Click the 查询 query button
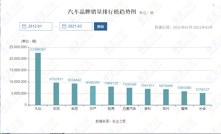 (100, 26)
